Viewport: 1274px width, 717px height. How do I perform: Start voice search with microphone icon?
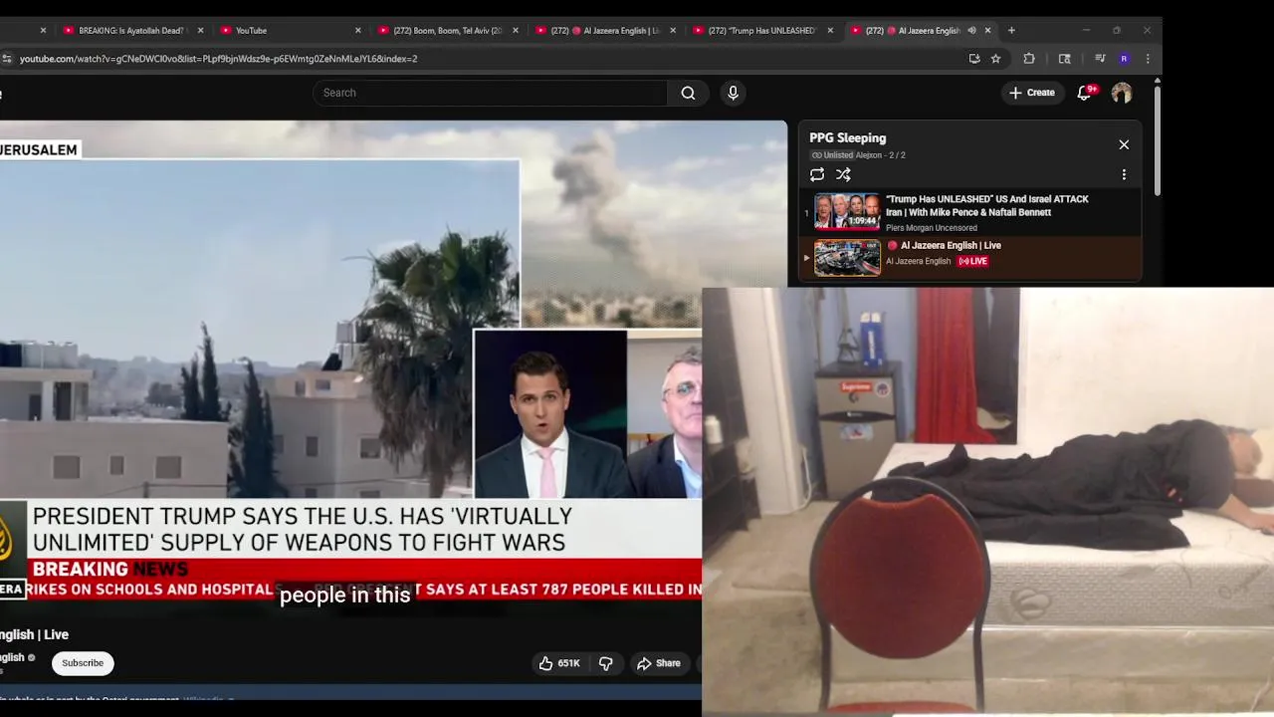pyautogui.click(x=733, y=93)
